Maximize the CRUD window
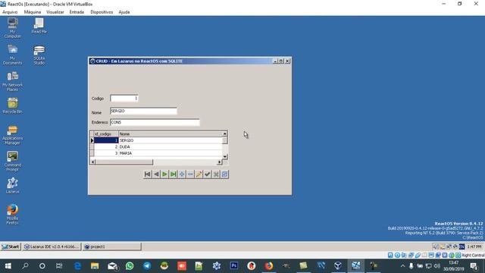 coord(281,61)
